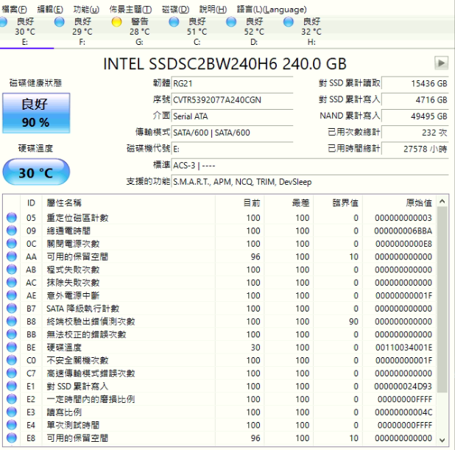Click the 原始值 column header
The height and width of the screenshot is (450, 455).
click(399, 203)
